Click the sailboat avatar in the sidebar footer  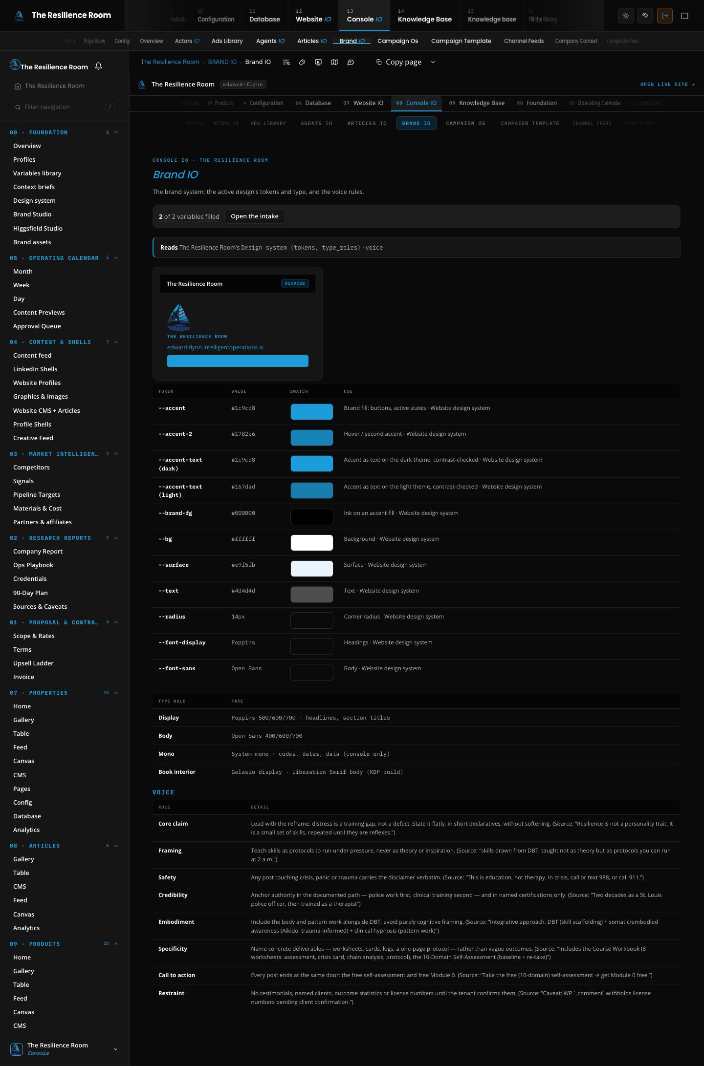pos(17,1048)
